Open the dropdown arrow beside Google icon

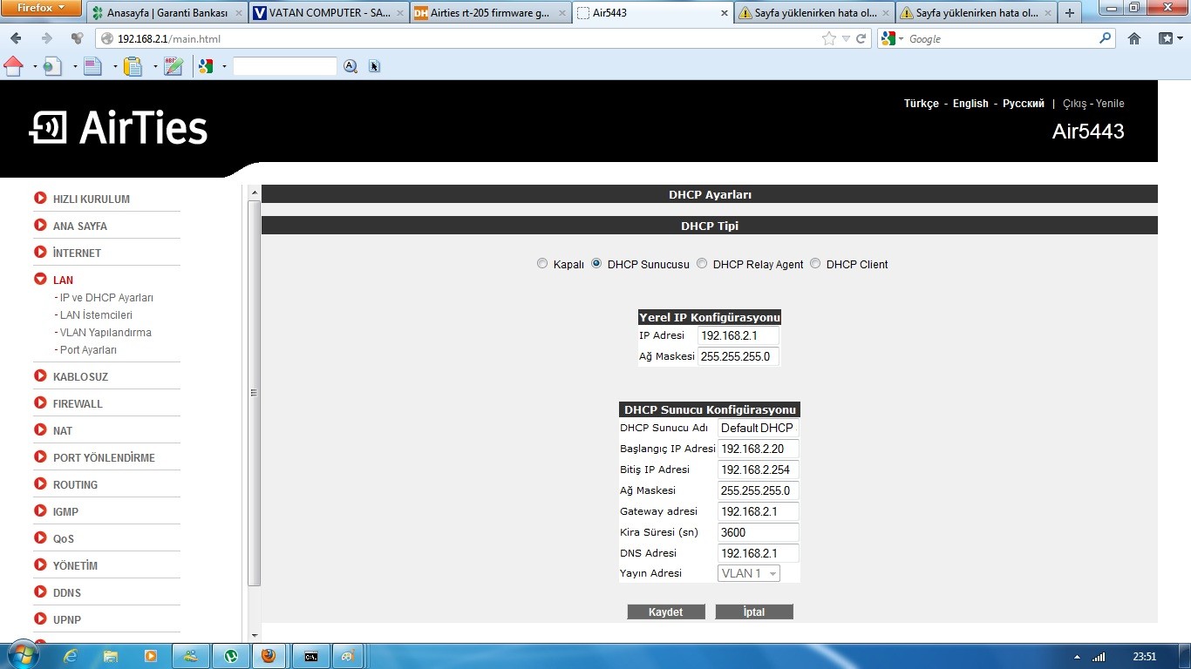click(224, 66)
